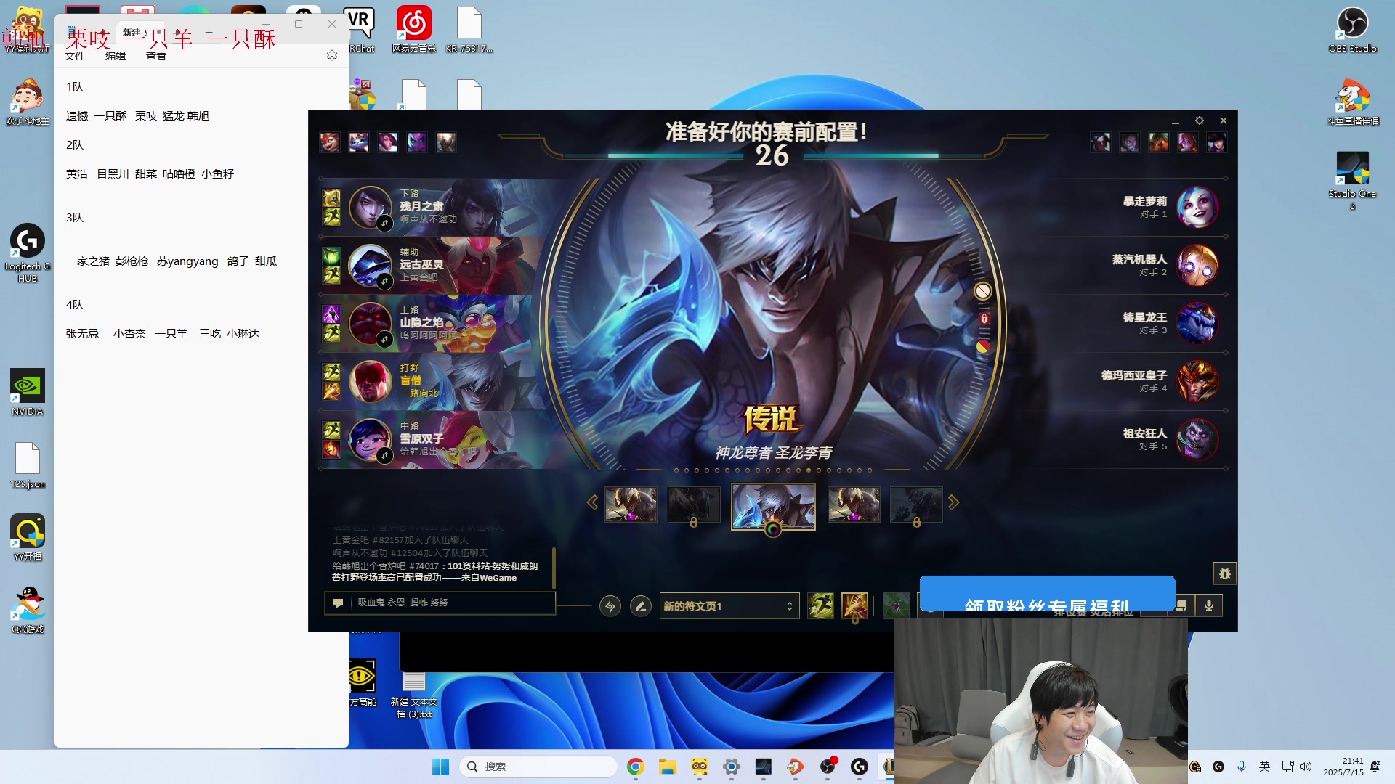The height and width of the screenshot is (784, 1395).
Task: Click the 暴走萝莉 opponent 1 portrait
Action: click(x=1197, y=208)
